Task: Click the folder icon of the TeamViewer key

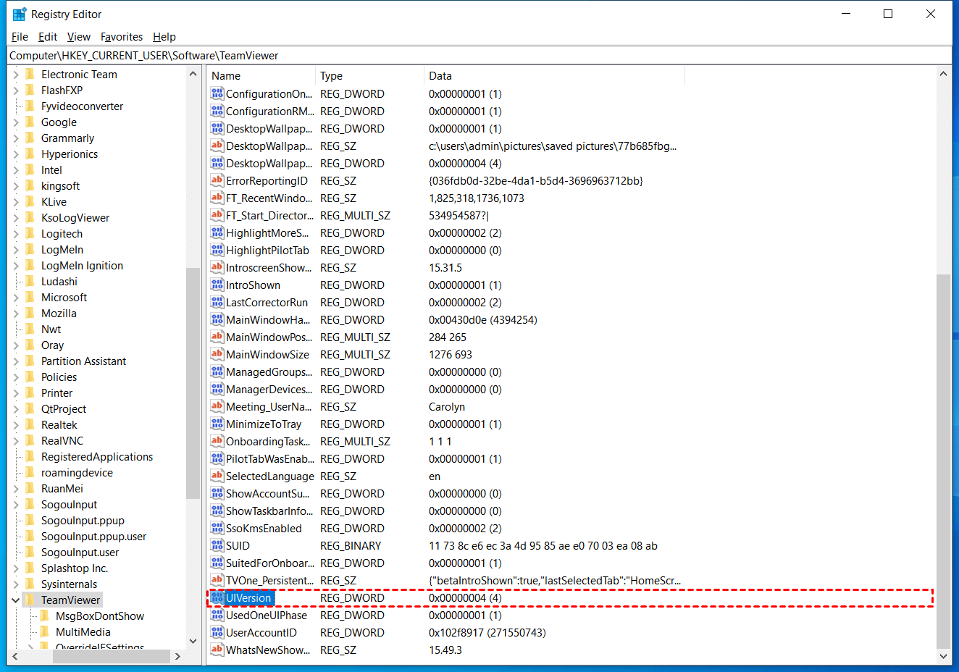Action: click(30, 600)
